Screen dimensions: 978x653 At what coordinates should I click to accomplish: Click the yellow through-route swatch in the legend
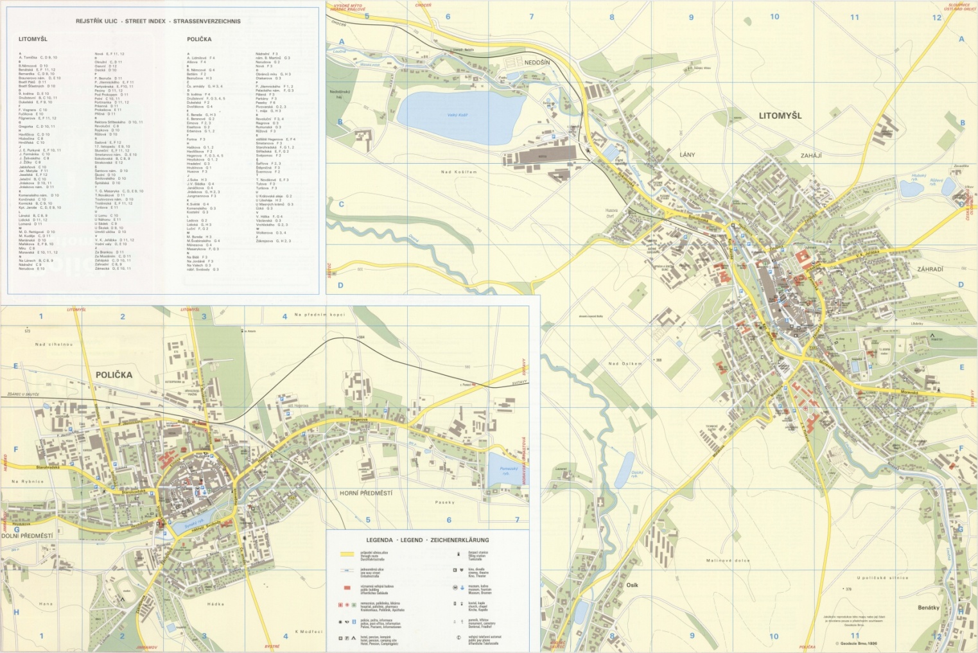pos(347,553)
